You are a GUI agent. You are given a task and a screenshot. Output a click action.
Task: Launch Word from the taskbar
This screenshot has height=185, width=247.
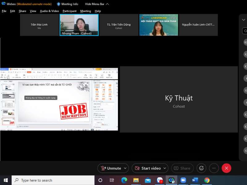[x=195, y=180]
